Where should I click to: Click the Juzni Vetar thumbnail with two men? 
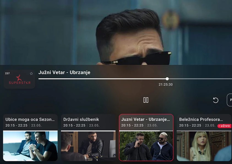click(x=146, y=146)
